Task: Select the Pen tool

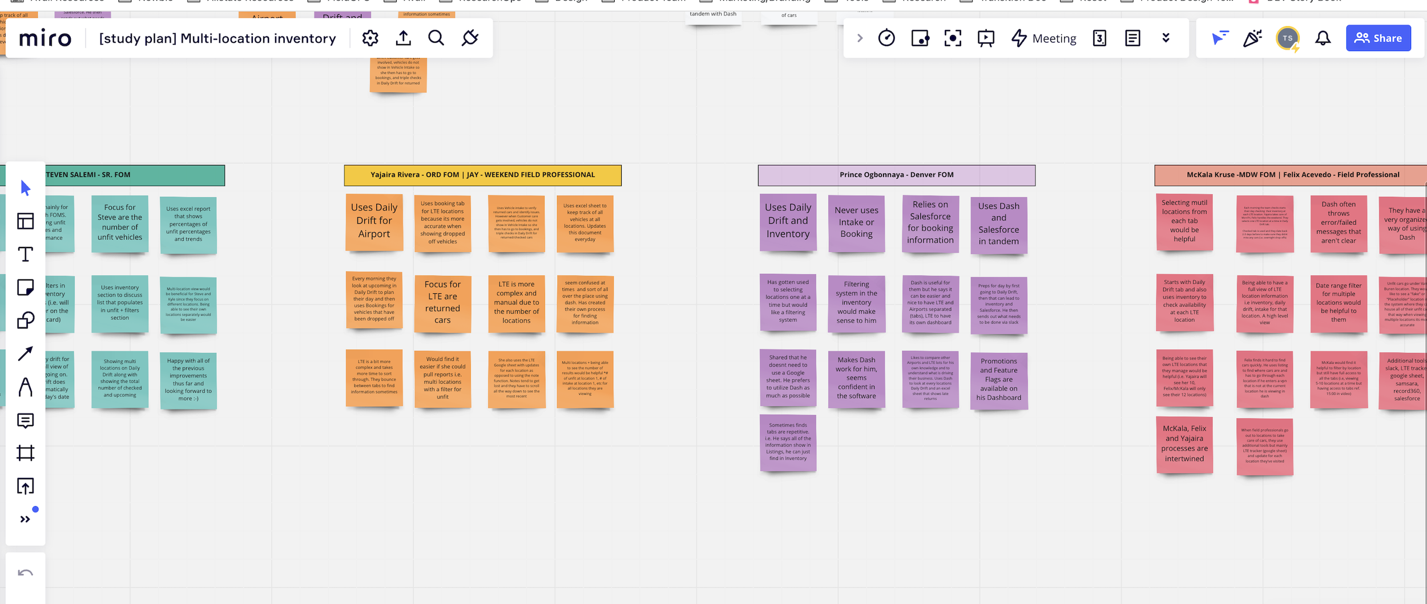Action: tap(26, 387)
